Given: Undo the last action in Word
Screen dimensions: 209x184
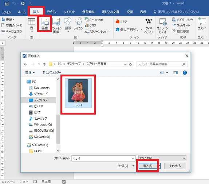Looking at the screenshot, I should pyautogui.click(x=14, y=4).
